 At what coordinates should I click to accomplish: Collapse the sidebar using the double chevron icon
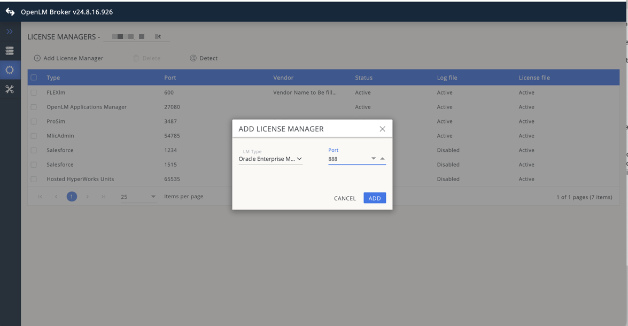9,31
